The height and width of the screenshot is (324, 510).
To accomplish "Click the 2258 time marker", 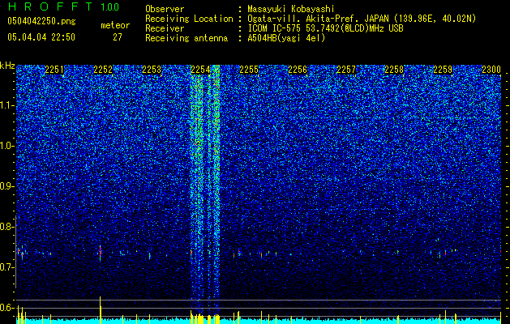I will tap(395, 70).
